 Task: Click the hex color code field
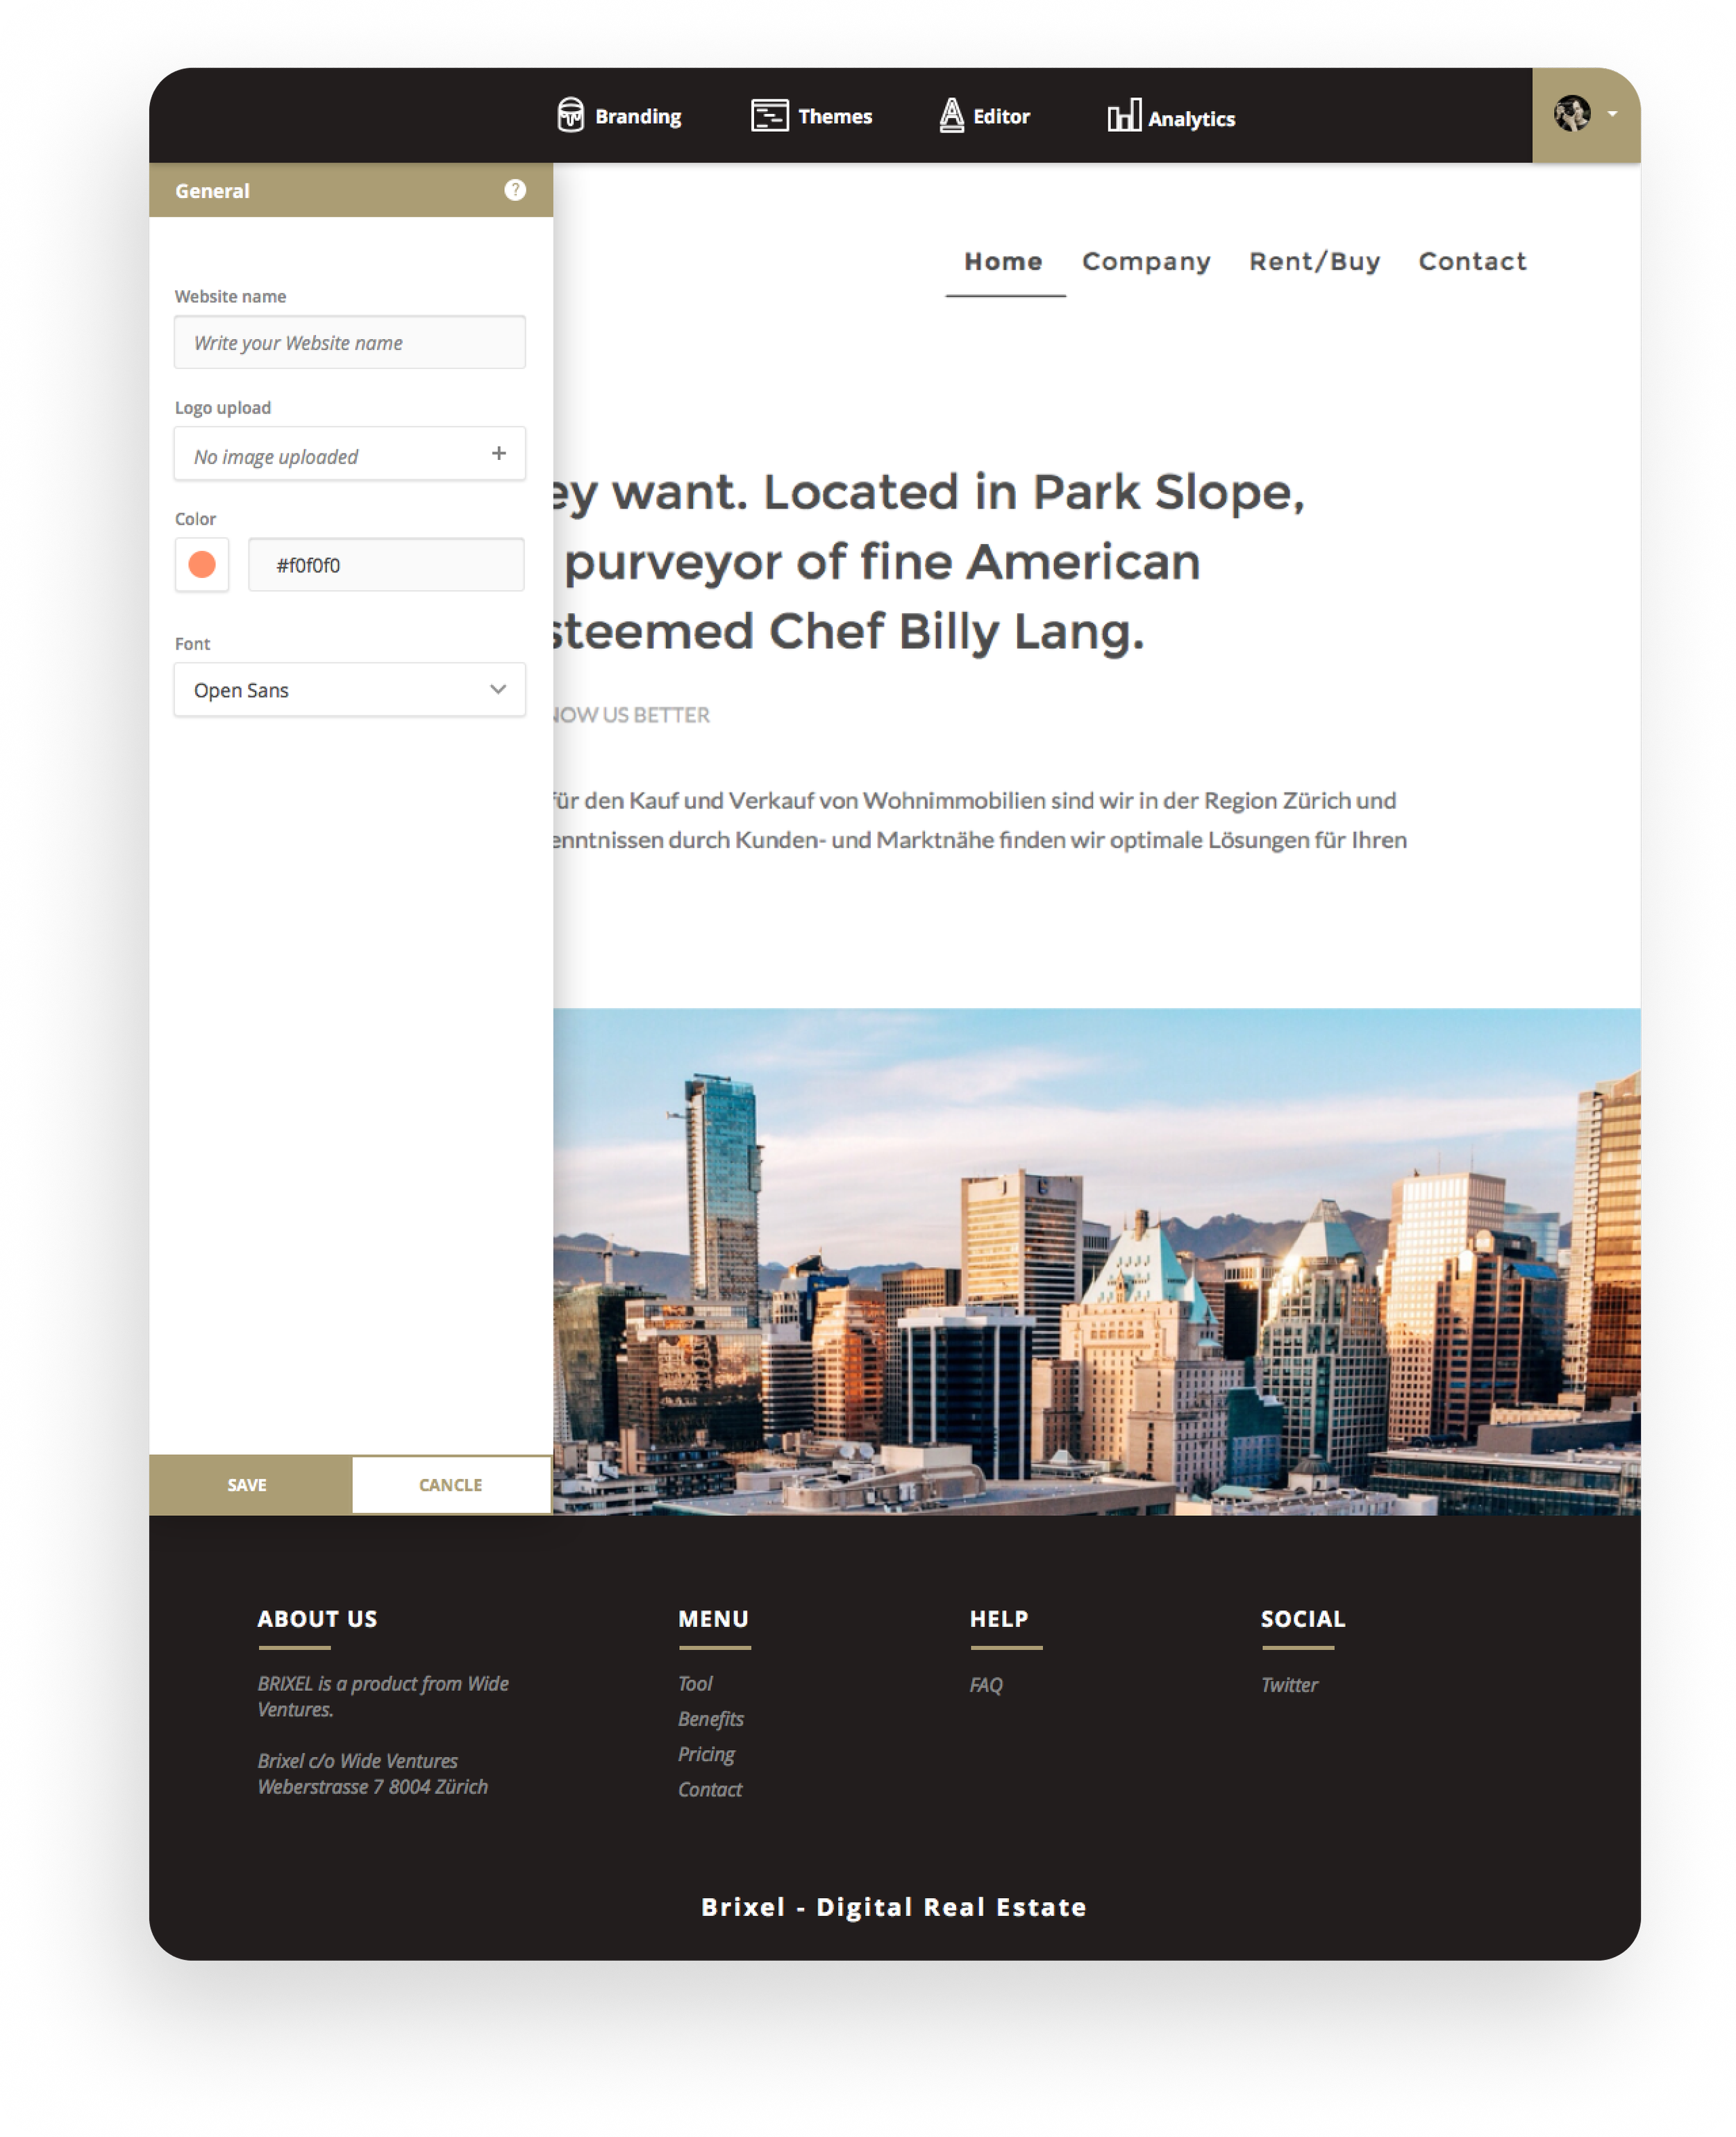click(x=386, y=566)
